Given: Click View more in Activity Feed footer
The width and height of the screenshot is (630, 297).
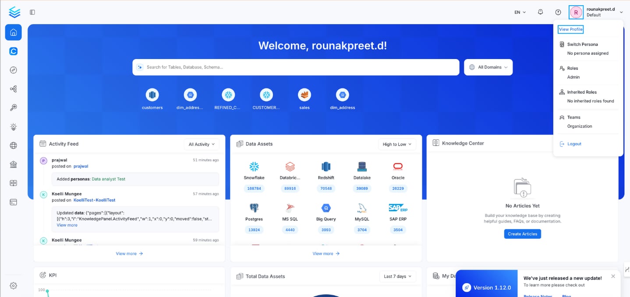Looking at the screenshot, I should 129,254.
